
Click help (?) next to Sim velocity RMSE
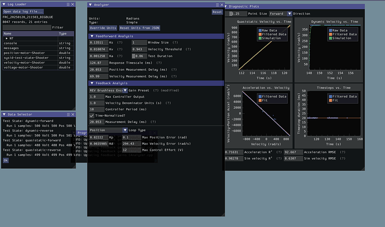point(343,158)
